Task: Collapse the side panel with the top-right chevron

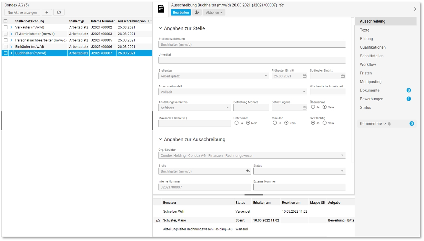Action: click(x=415, y=9)
